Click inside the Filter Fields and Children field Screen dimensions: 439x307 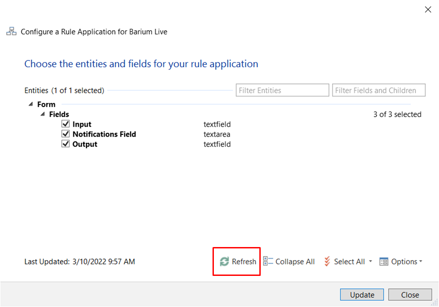(x=378, y=90)
